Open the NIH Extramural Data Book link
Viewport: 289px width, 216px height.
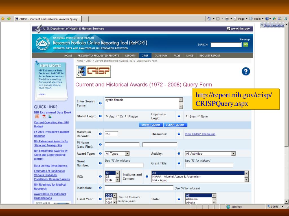[x=52, y=112]
